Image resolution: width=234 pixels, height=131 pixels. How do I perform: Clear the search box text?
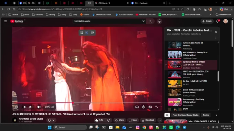[143, 21]
